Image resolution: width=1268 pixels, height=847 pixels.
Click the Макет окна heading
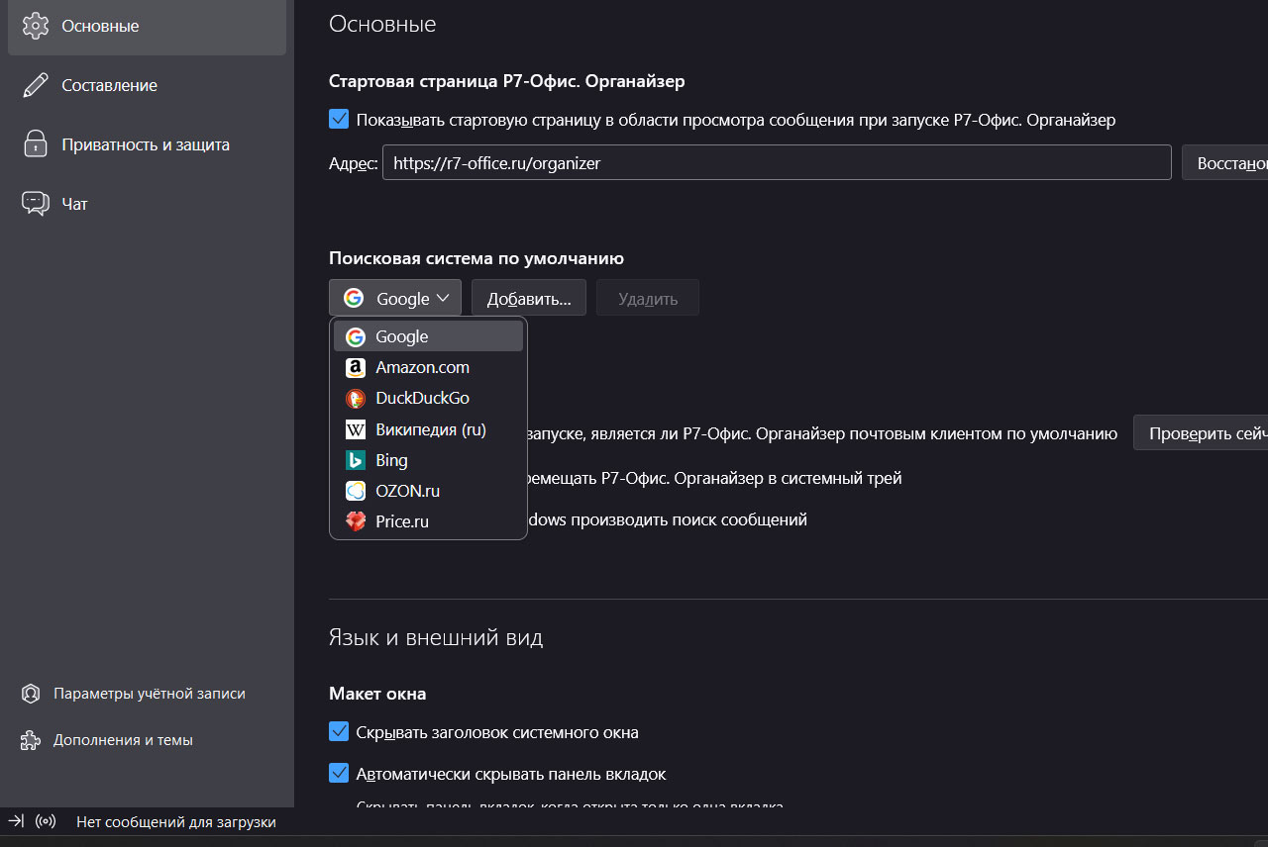(x=377, y=694)
